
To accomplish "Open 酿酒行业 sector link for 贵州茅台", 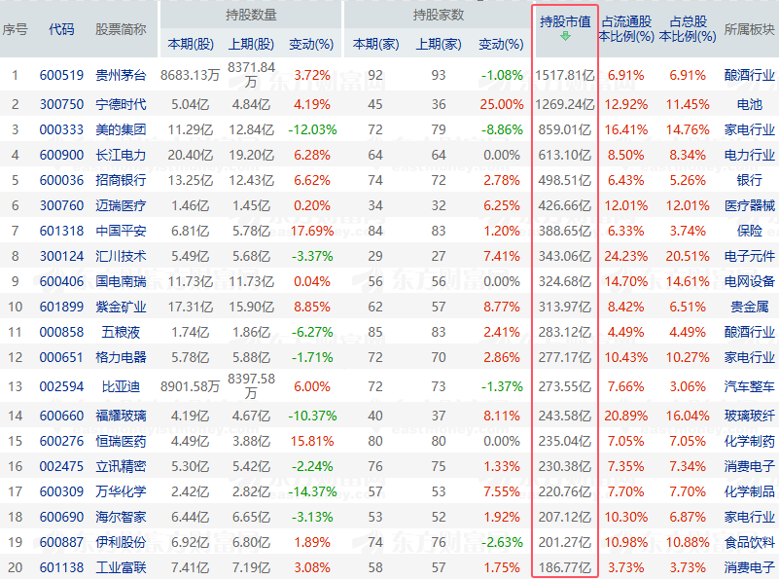I will (749, 76).
